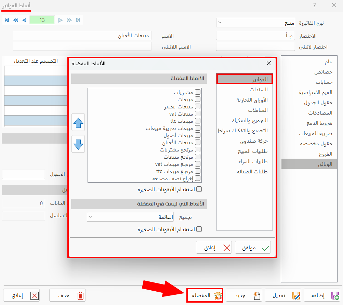Check the مرتجع مبيعات checkbox
The image size is (343, 305).
click(198, 157)
